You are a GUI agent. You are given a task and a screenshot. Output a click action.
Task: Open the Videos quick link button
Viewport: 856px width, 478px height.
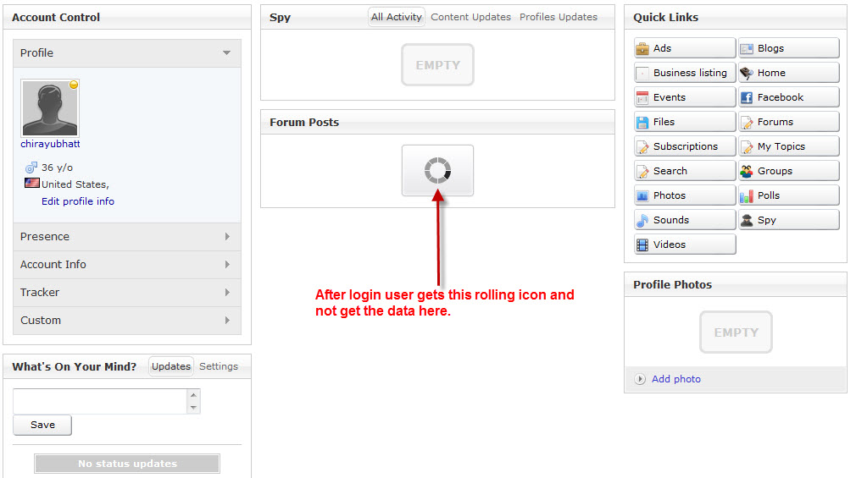[x=685, y=244]
